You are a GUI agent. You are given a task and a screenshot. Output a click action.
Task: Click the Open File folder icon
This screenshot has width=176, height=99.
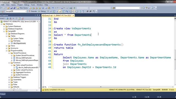click(x=8, y=8)
